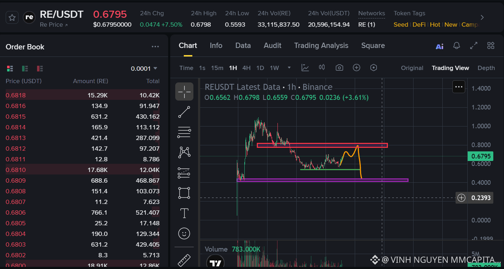Go to the Square tab

[373, 45]
